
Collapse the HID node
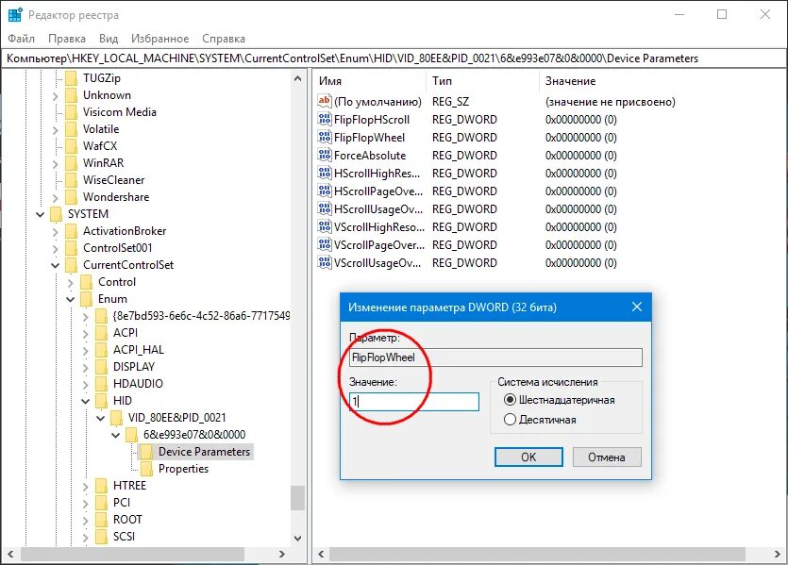86,401
